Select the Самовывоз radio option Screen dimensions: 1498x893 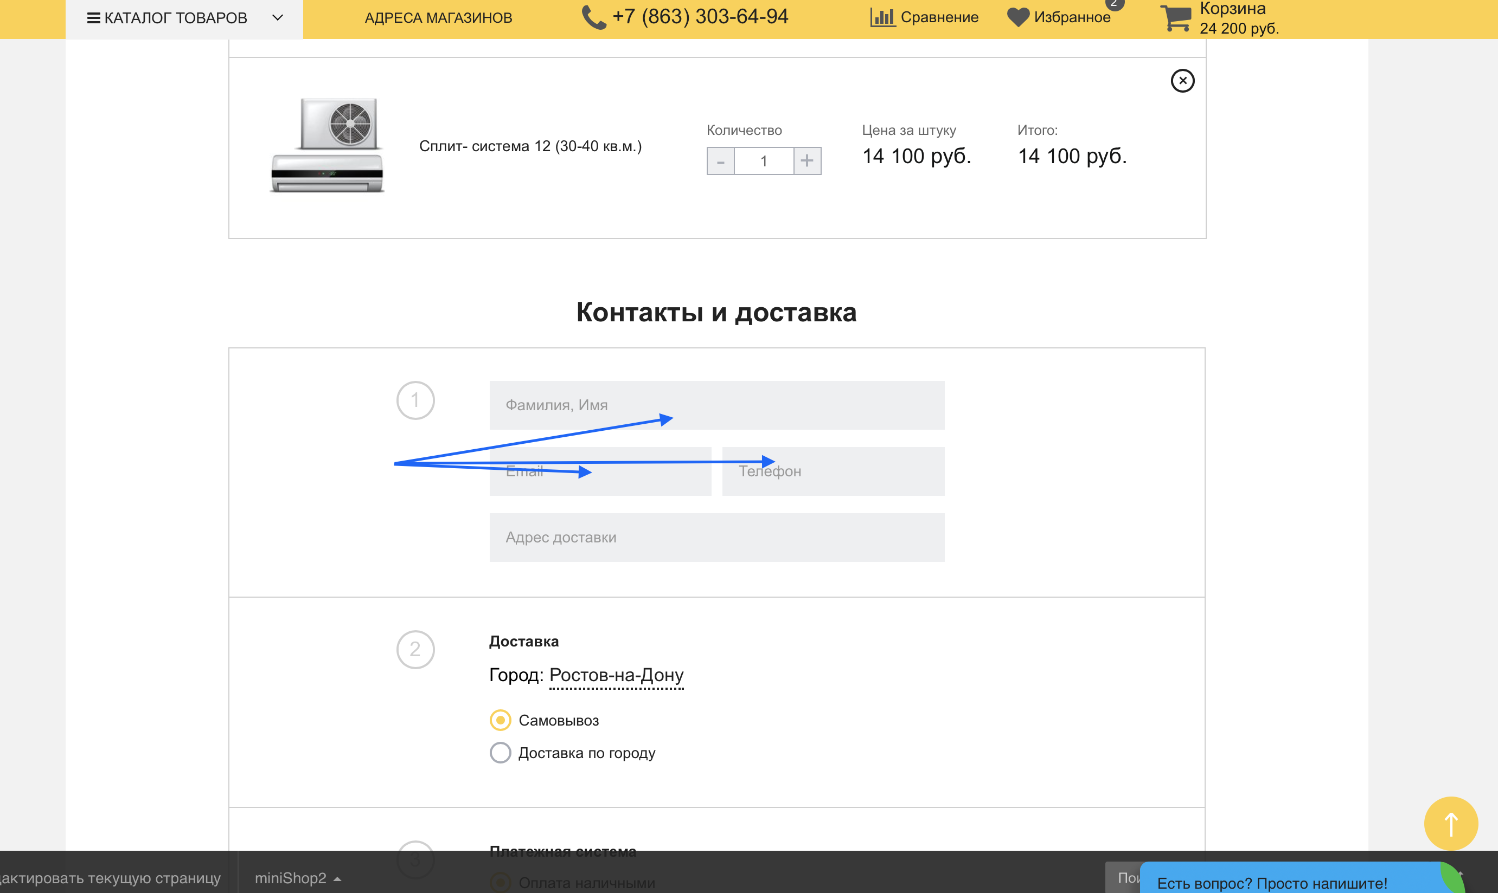pos(500,720)
